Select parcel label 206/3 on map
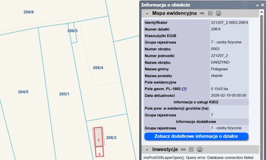Screen dimensions: 266x160 point(111,138)
